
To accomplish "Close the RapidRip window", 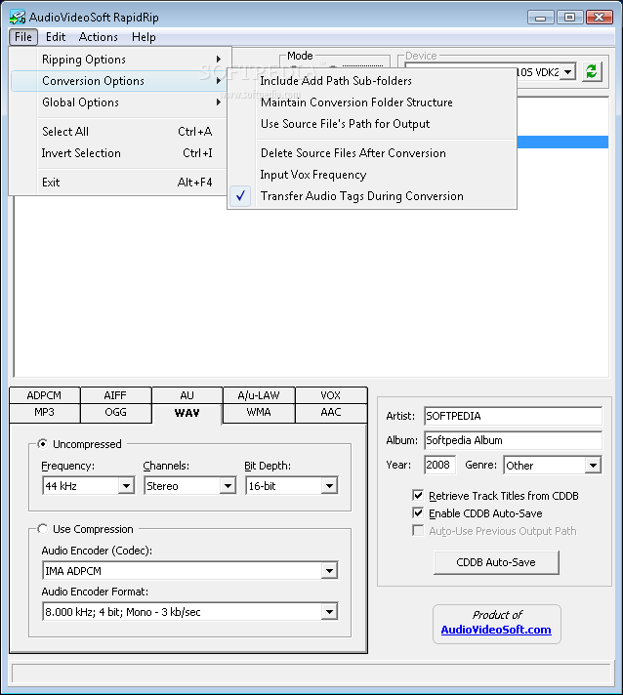I will click(600, 18).
